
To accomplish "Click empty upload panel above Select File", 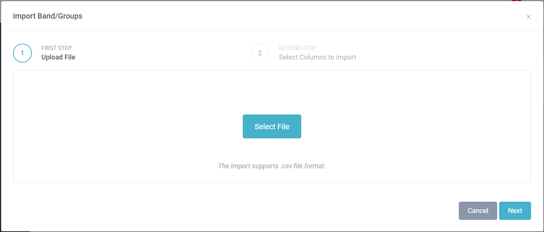I will pos(272,91).
